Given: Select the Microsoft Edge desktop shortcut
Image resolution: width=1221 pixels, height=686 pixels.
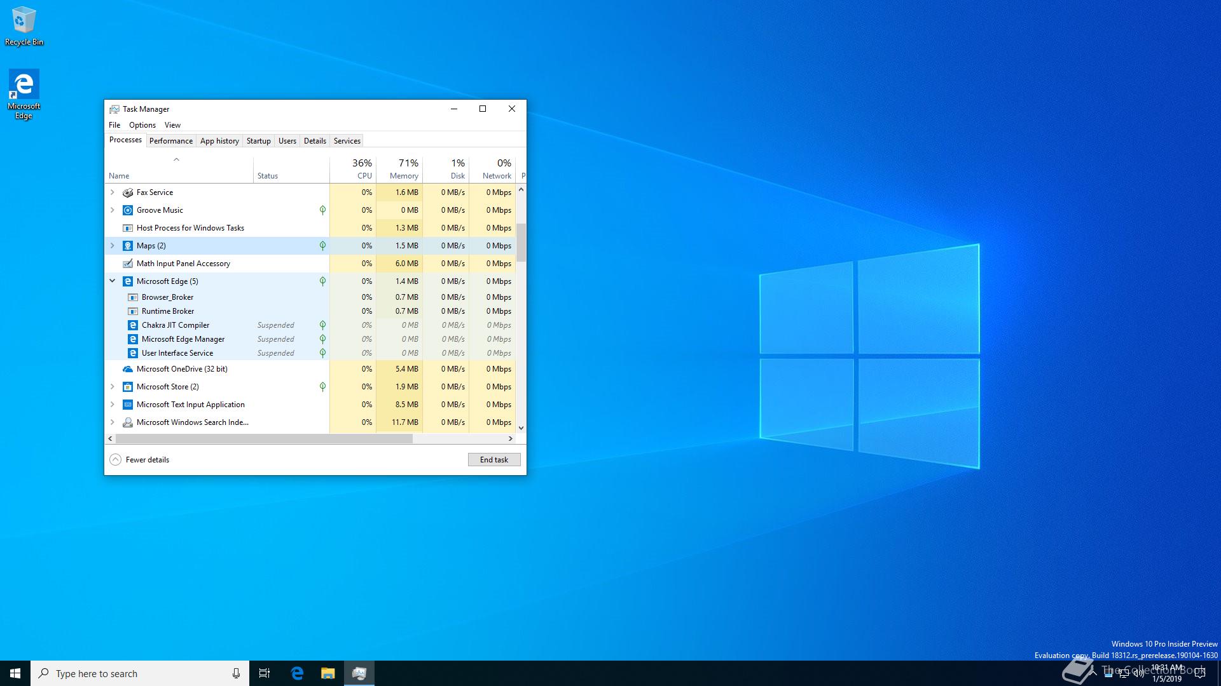Looking at the screenshot, I should point(24,94).
